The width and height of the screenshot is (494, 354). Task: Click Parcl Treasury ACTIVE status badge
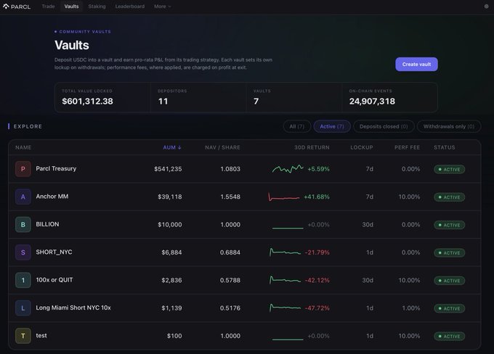coord(449,169)
